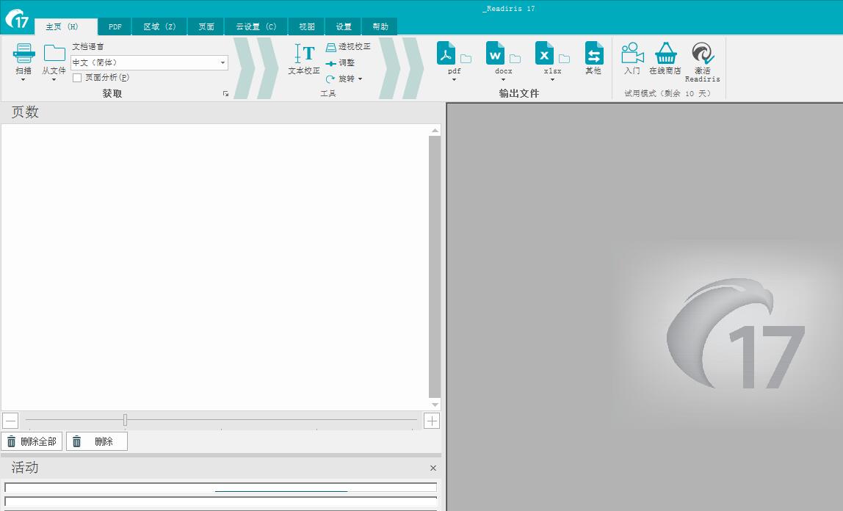843x511 pixels.
Task: Select the perspective correction tool
Action: coord(348,47)
